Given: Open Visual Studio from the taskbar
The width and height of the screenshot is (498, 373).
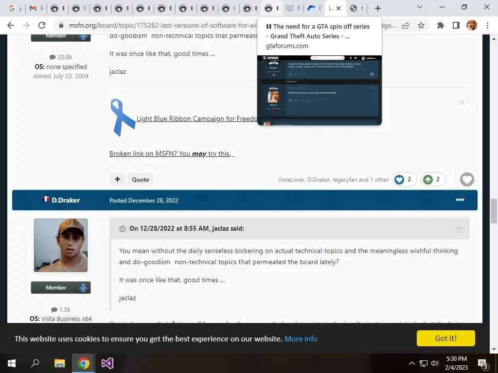Looking at the screenshot, I should (x=107, y=363).
